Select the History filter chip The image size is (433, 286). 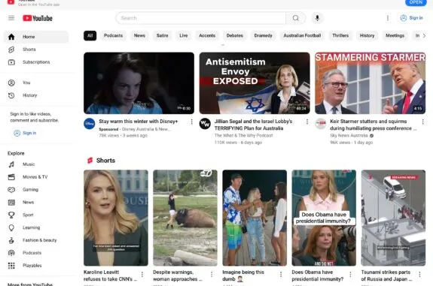pos(367,36)
